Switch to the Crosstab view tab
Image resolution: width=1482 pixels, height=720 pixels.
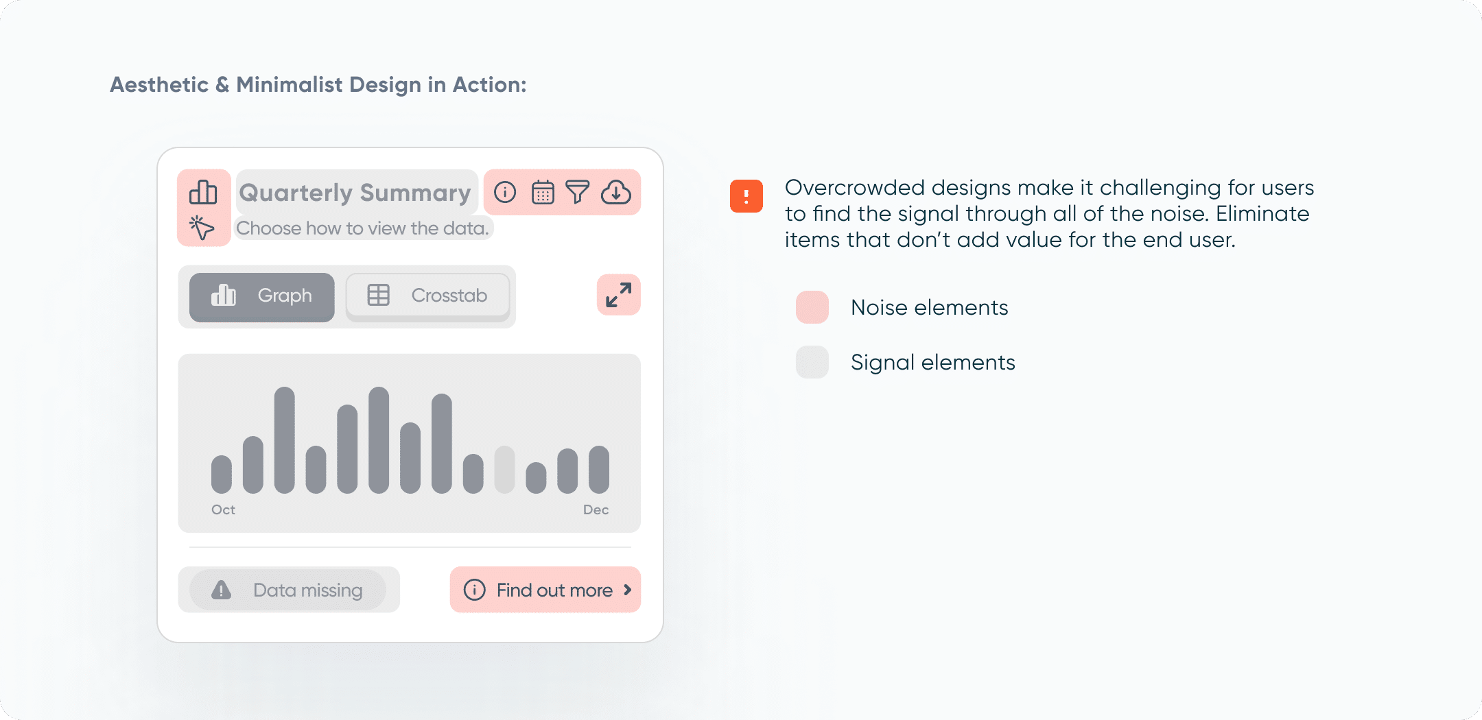pos(427,296)
